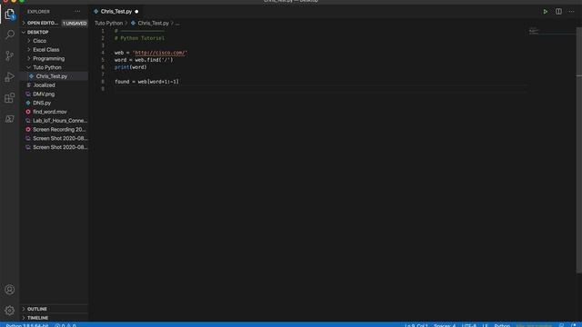
Task: Open editor More Actions ellipsis
Action: (x=572, y=12)
